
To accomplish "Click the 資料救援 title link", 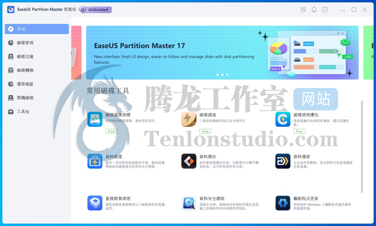I will point(114,157).
